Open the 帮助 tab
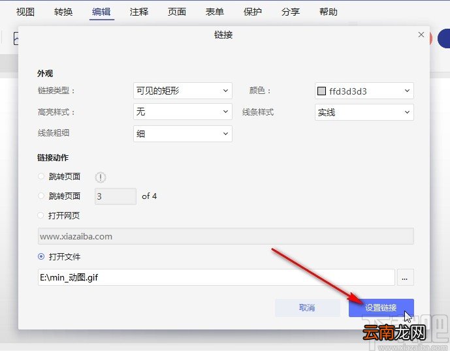 [329, 12]
